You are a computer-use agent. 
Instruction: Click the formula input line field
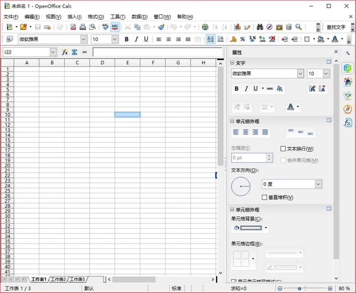[x=155, y=52]
